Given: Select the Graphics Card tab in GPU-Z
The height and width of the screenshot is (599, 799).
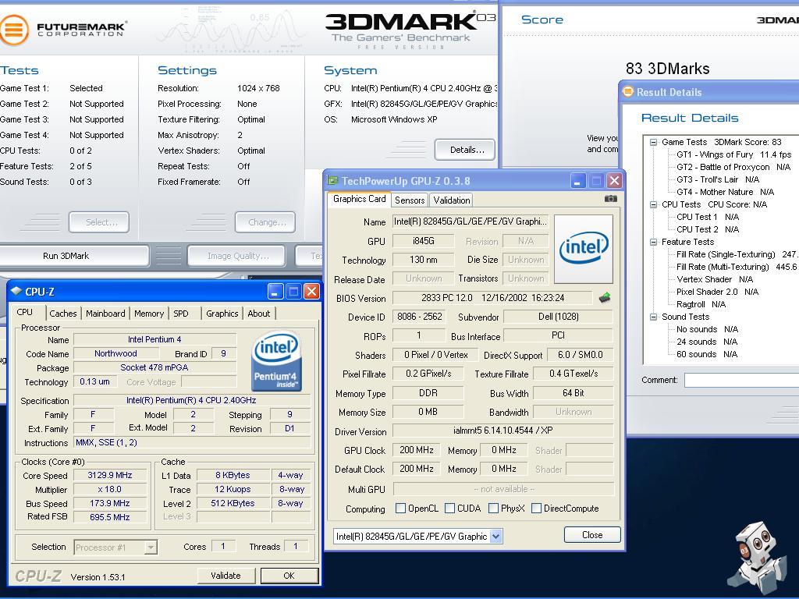Looking at the screenshot, I should [x=359, y=199].
